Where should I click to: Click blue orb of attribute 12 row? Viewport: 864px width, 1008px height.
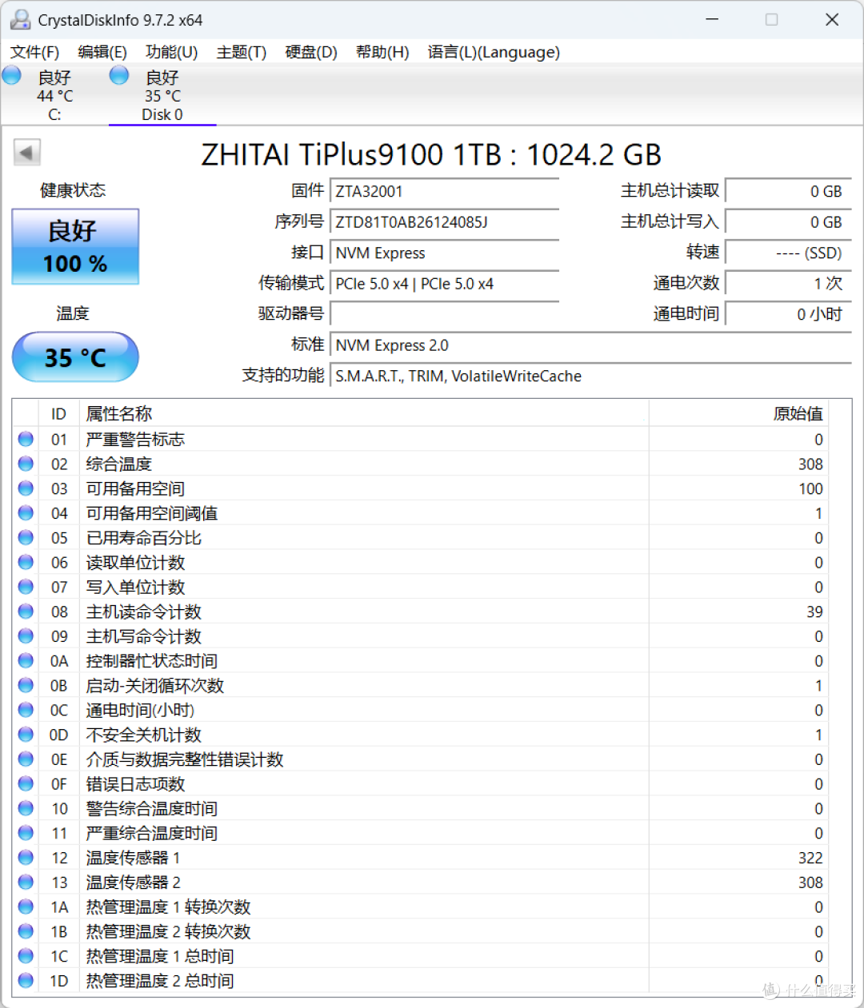pyautogui.click(x=26, y=858)
